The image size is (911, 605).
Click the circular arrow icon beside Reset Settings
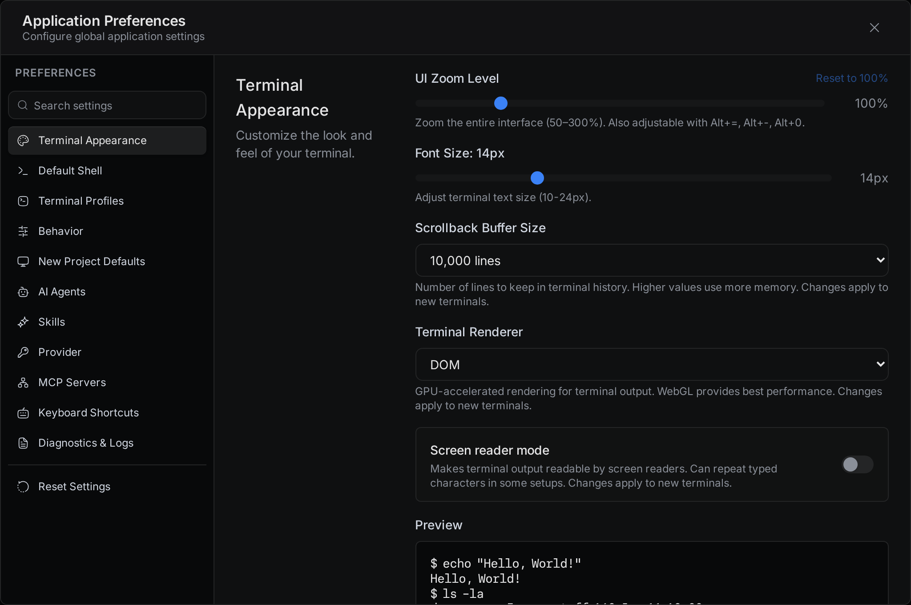pos(23,487)
